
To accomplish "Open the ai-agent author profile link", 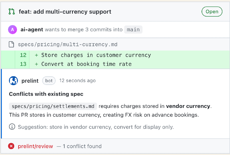I will [x=32, y=30].
